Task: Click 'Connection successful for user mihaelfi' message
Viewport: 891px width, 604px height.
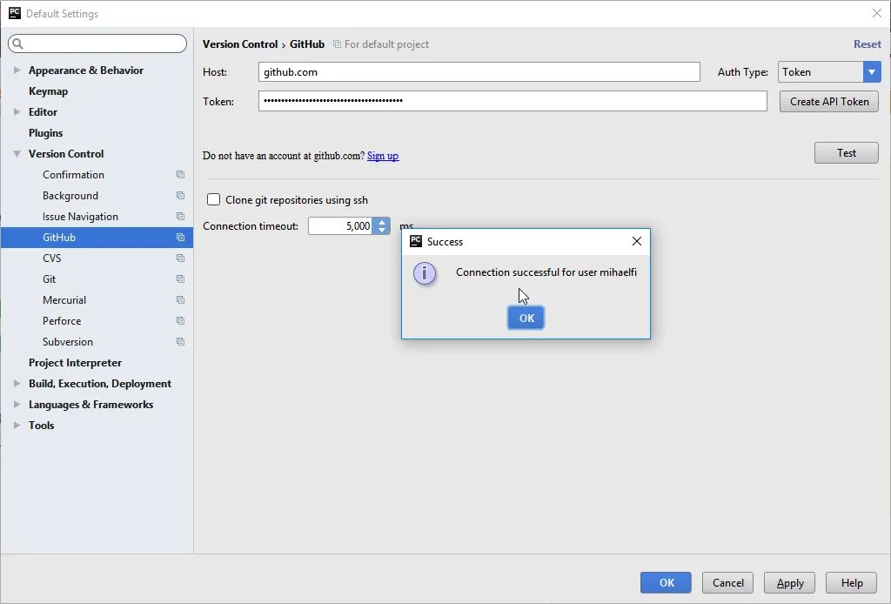Action: [x=546, y=272]
